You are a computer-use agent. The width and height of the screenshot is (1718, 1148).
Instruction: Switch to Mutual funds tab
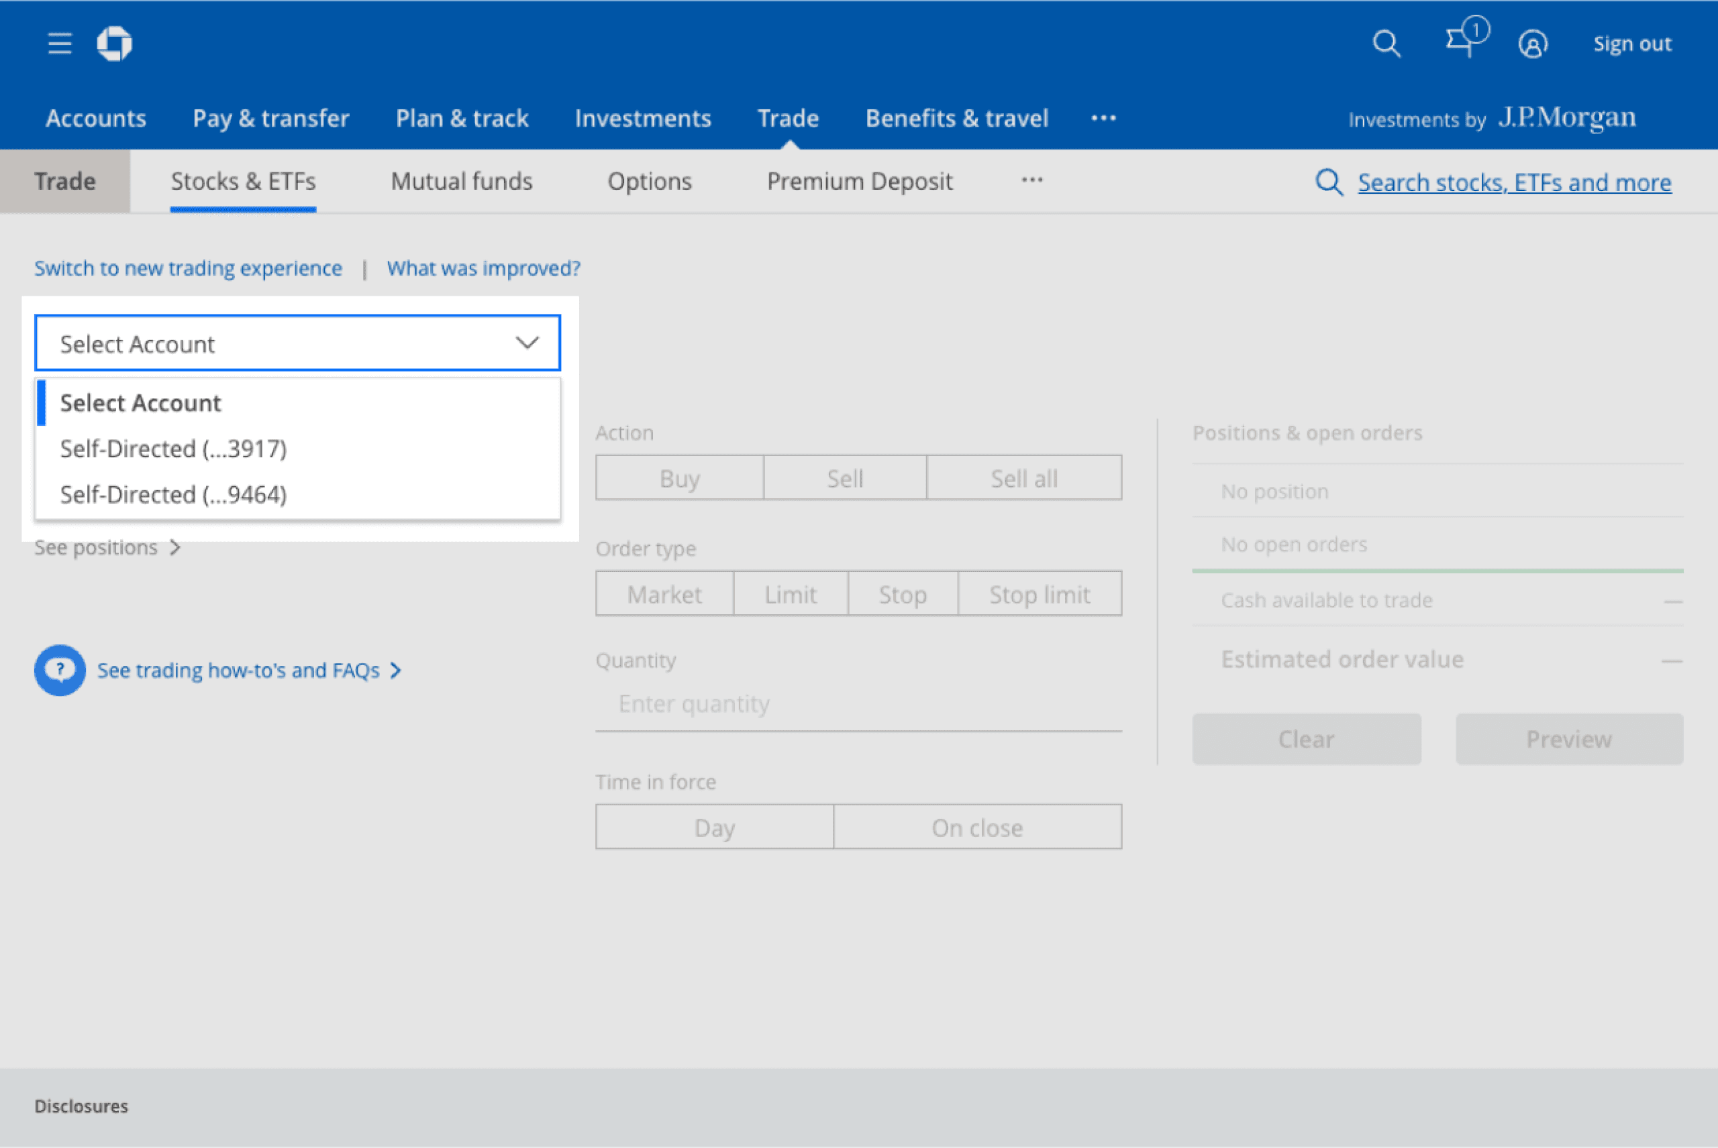462,182
